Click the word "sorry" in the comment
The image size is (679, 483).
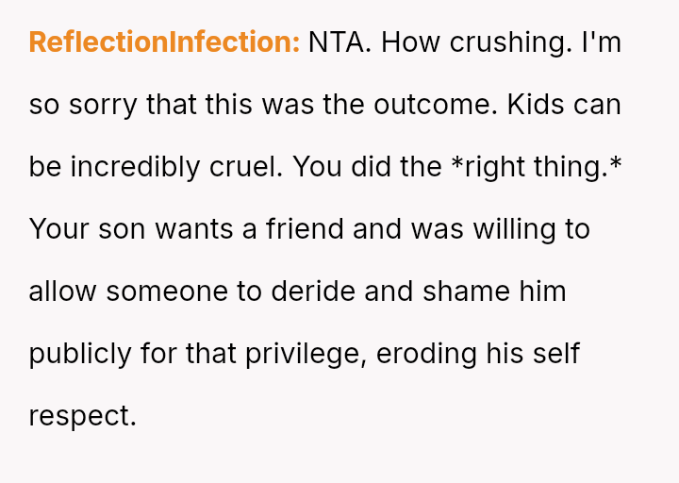[99, 105]
